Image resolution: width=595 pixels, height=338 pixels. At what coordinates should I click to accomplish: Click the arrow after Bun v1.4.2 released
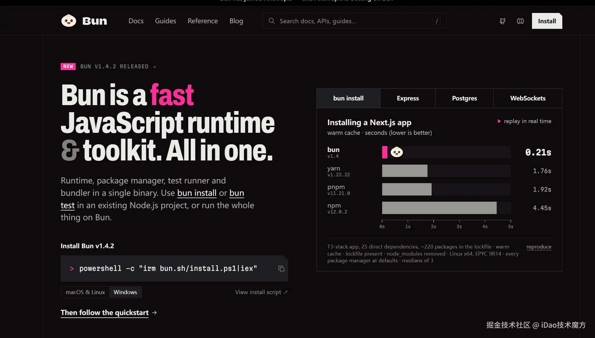154,67
